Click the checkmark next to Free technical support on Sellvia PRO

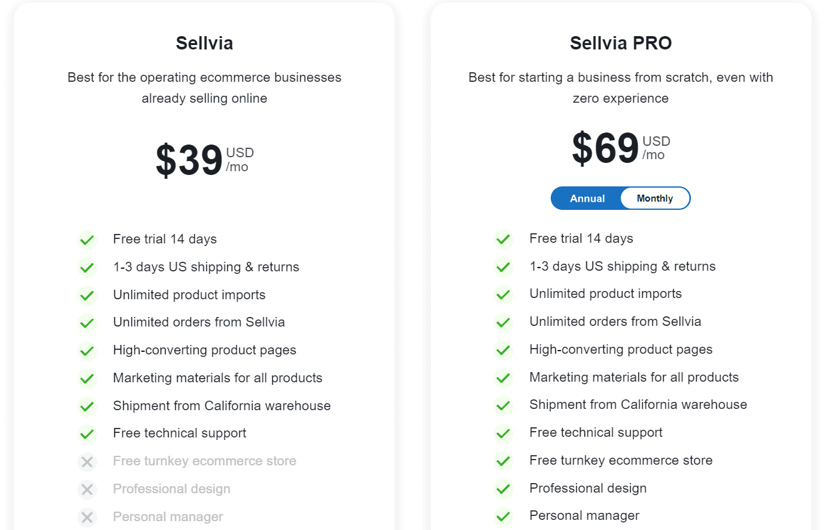point(503,433)
